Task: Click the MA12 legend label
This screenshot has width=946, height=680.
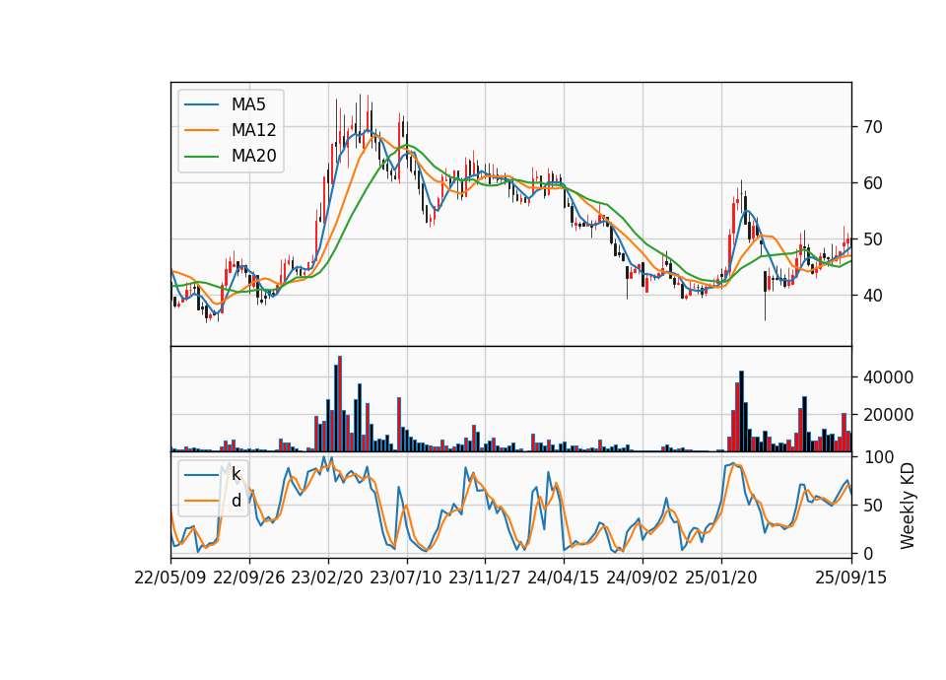Action: tap(253, 130)
